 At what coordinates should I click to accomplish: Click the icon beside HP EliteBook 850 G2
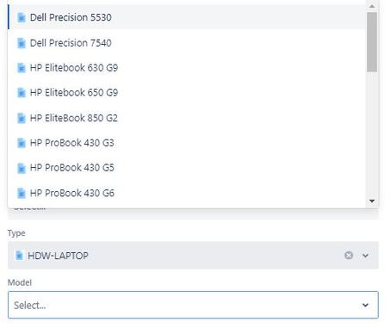tap(22, 118)
